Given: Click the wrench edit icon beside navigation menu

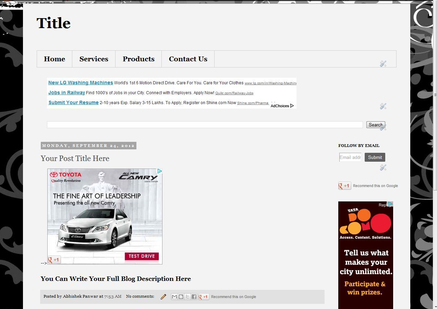Looking at the screenshot, I should point(383,64).
